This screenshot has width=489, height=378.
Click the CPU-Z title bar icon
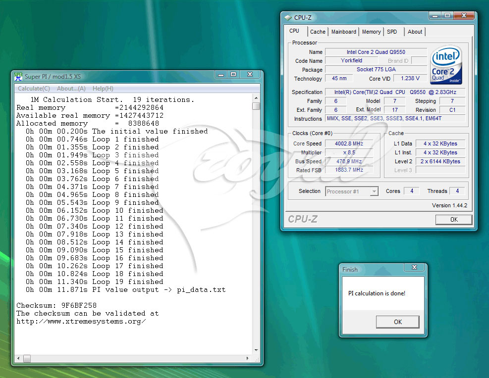[288, 18]
